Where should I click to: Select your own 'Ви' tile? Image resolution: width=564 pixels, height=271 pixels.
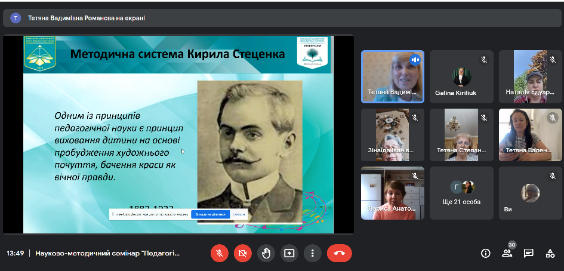tap(530, 193)
